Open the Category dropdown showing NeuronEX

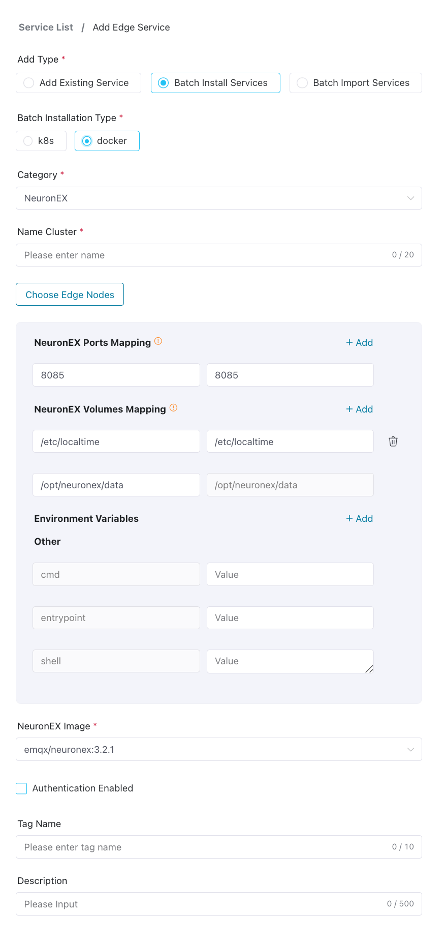coord(219,198)
